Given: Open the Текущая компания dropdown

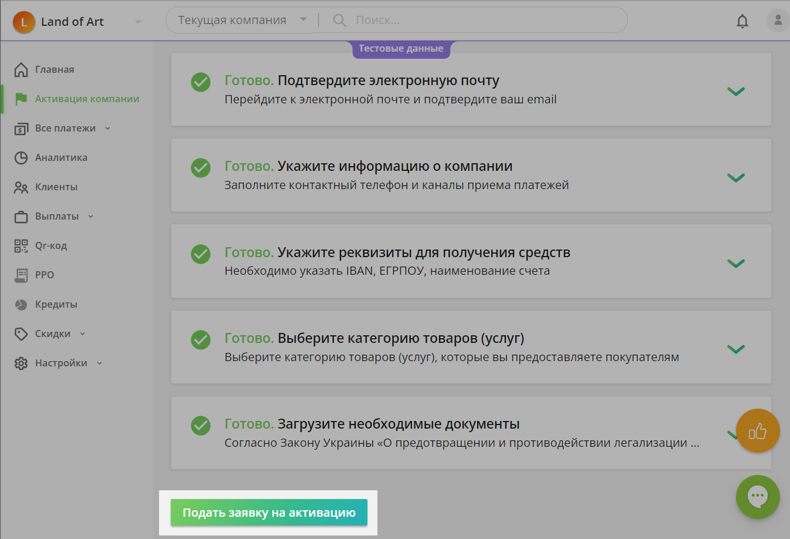Looking at the screenshot, I should click(242, 21).
